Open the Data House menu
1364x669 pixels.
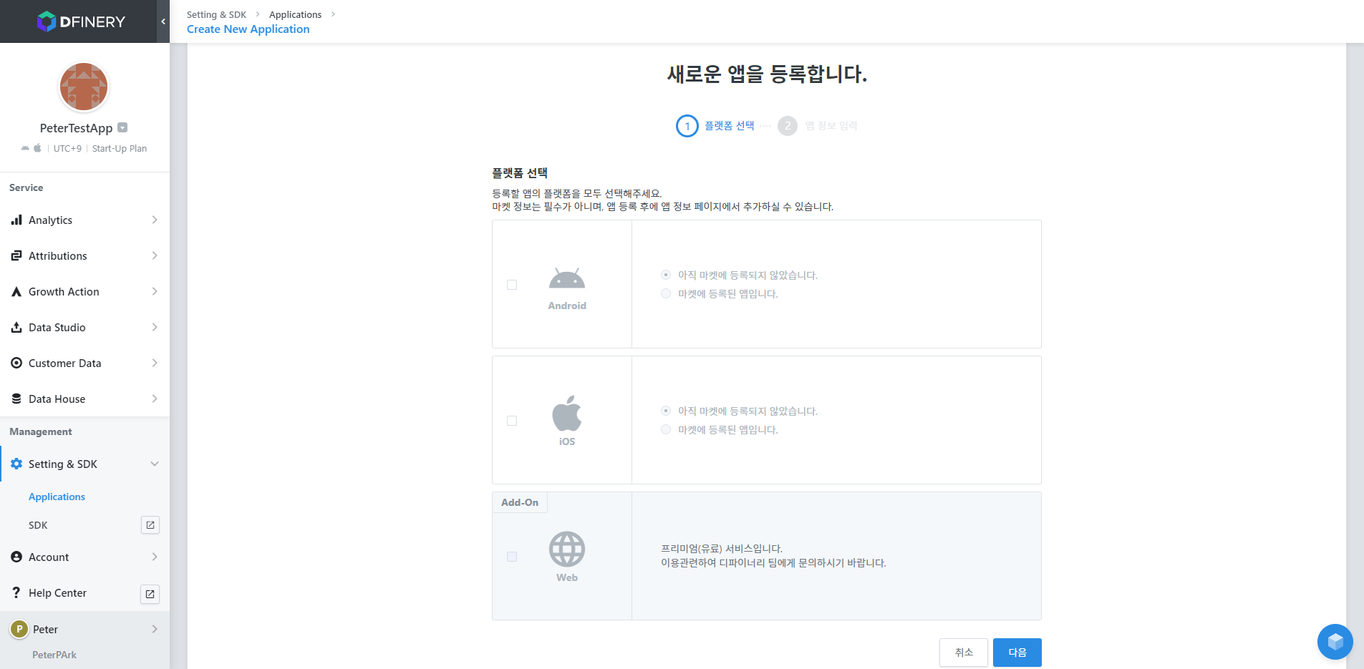pyautogui.click(x=84, y=399)
